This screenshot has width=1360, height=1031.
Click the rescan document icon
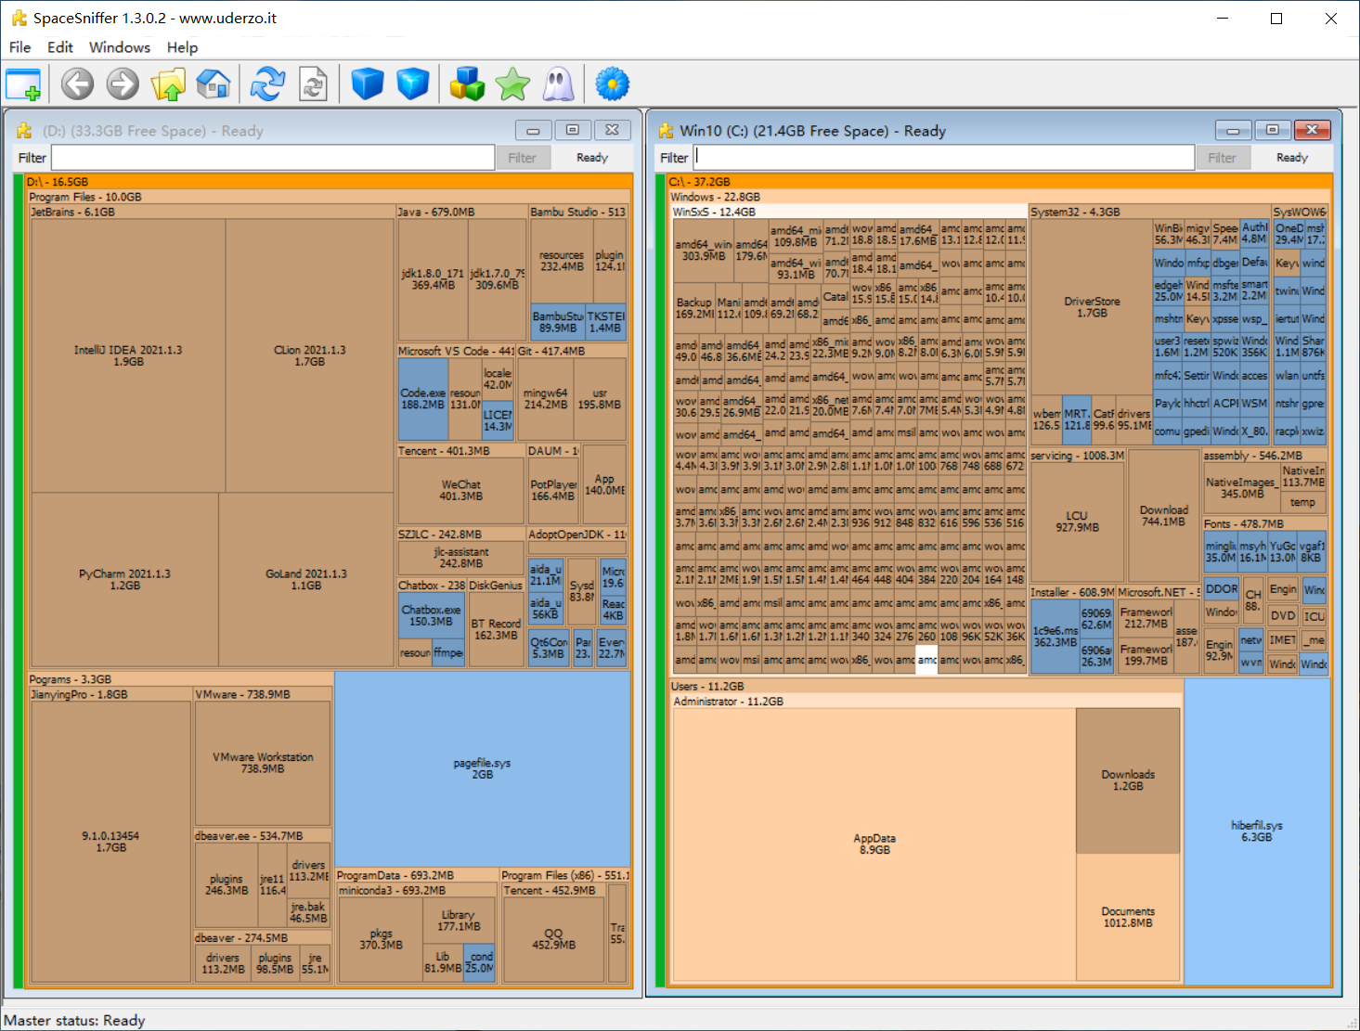(313, 84)
